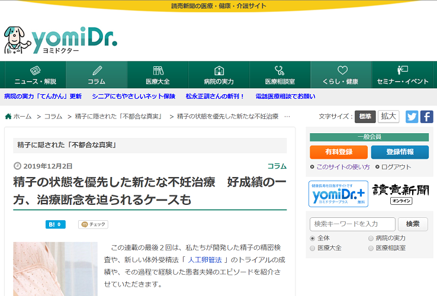Click the ログアウト link
437x296 pixels.
(x=396, y=167)
